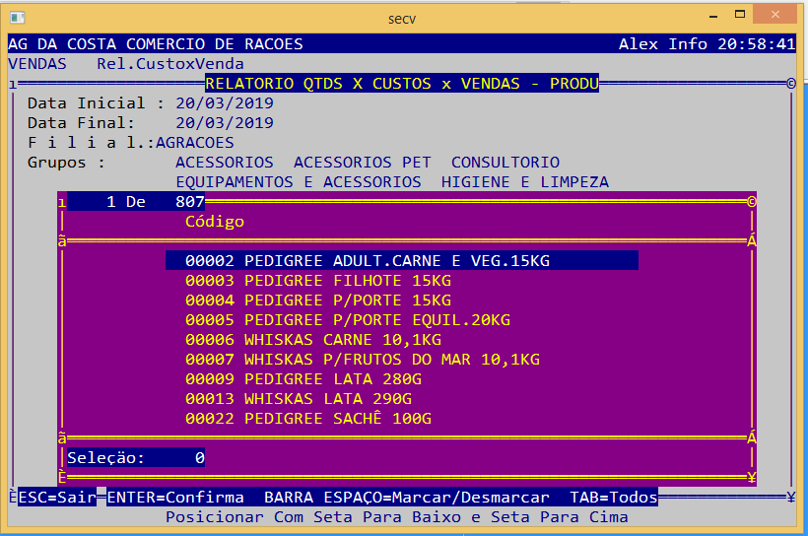Click the EQUIPAMENTOS E ACESSORIOS group
Screen dimensions: 808x536
[299, 182]
